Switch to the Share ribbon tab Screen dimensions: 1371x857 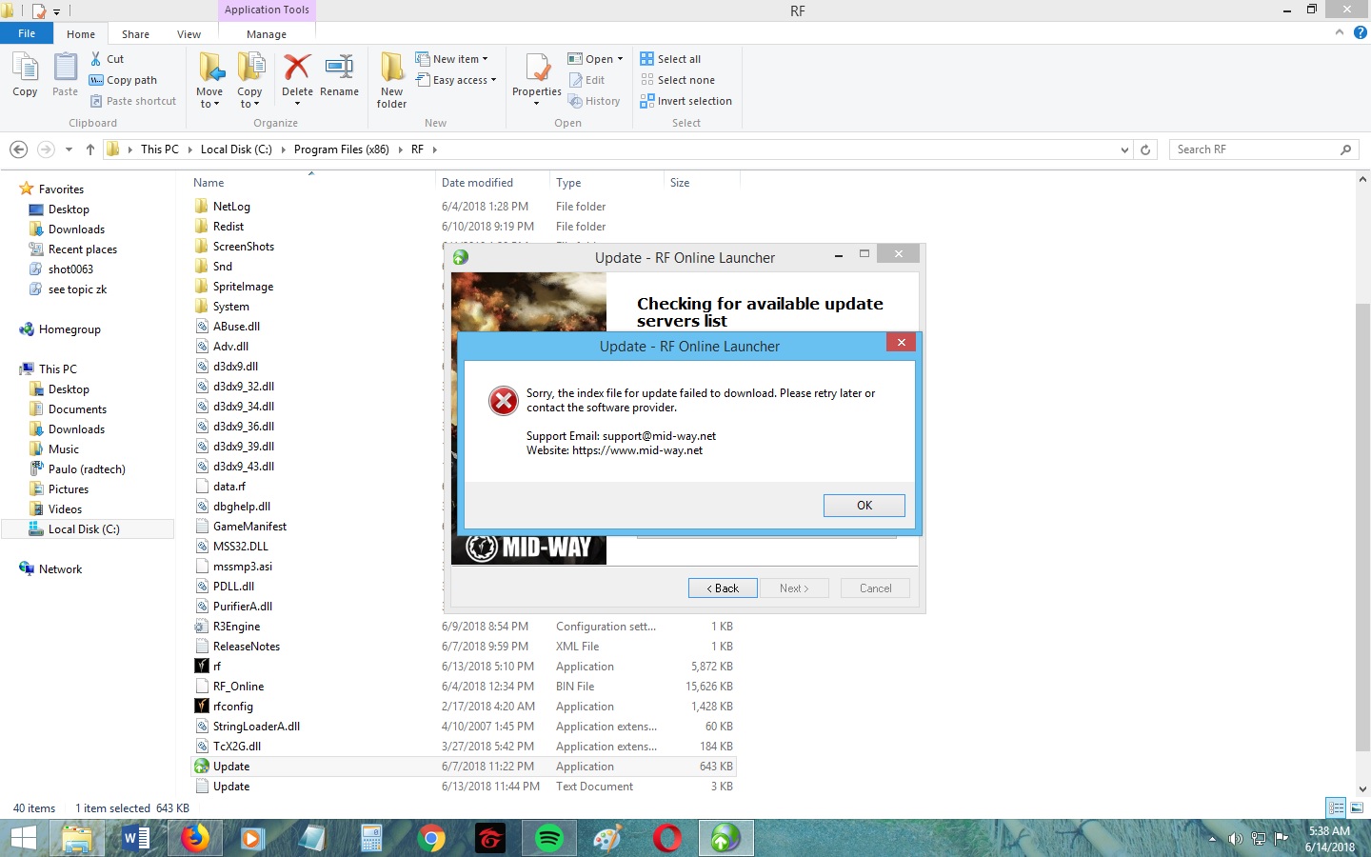(135, 34)
